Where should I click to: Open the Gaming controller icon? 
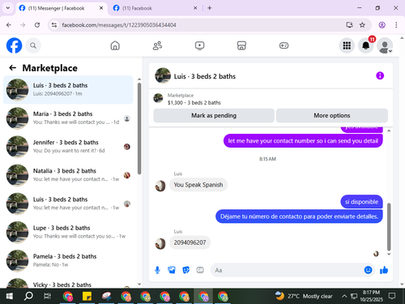click(x=283, y=45)
